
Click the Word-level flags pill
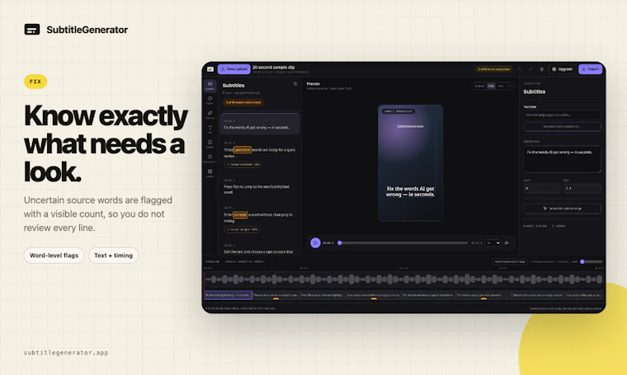tap(54, 255)
